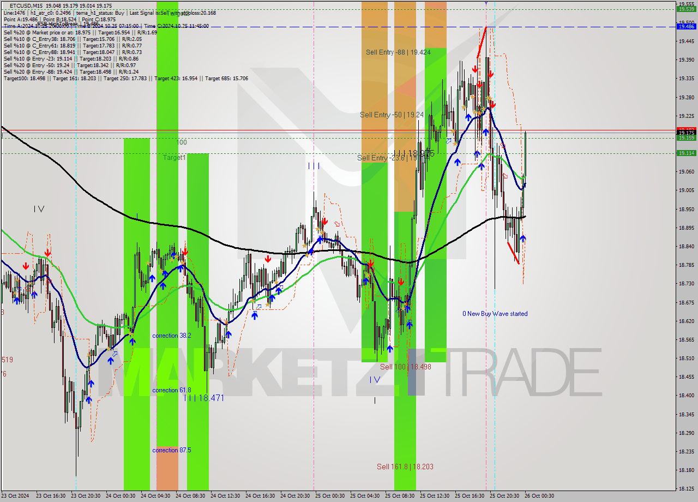
Task: Click the 'Target1' chart label
Action: [174, 157]
